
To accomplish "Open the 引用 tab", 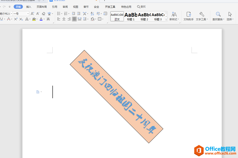I will 55,7.
